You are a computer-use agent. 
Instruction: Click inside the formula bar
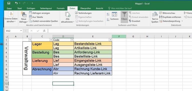120,31
